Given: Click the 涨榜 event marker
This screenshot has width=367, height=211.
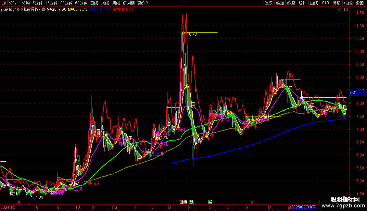Looking at the screenshot, I should pos(183,202).
